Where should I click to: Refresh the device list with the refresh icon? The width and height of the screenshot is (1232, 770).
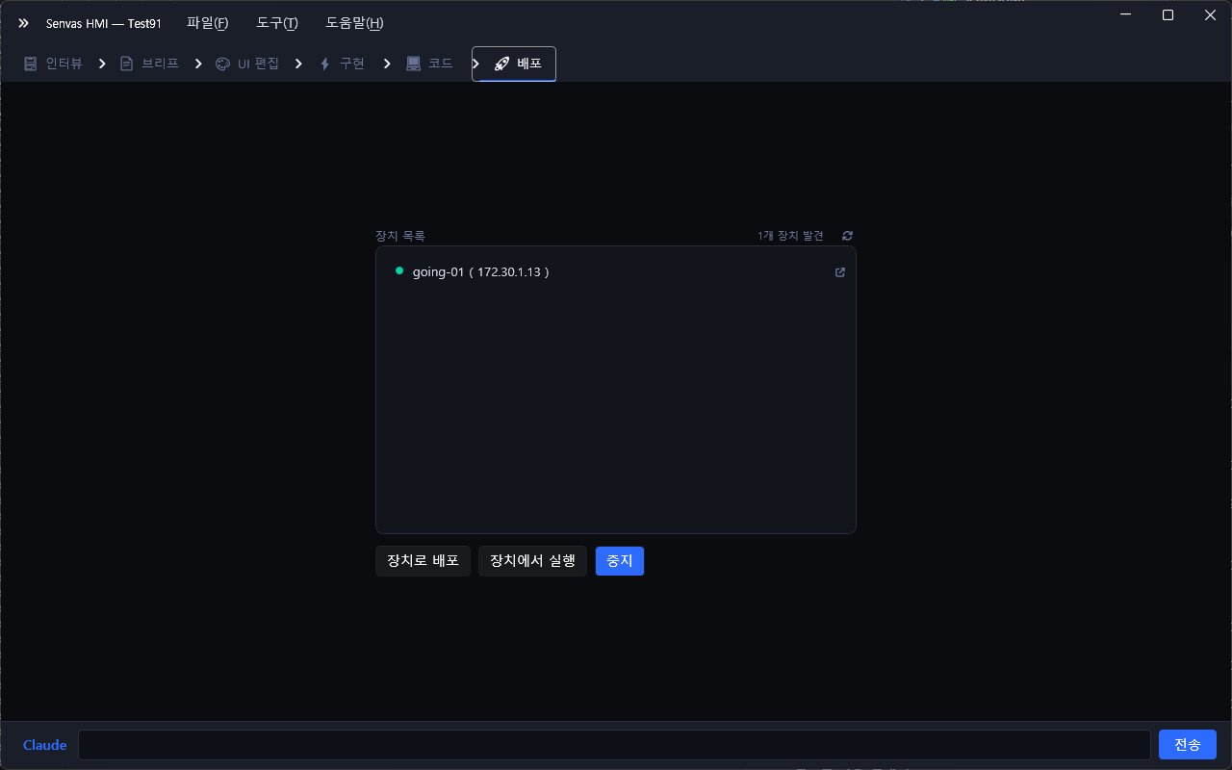[x=847, y=236]
